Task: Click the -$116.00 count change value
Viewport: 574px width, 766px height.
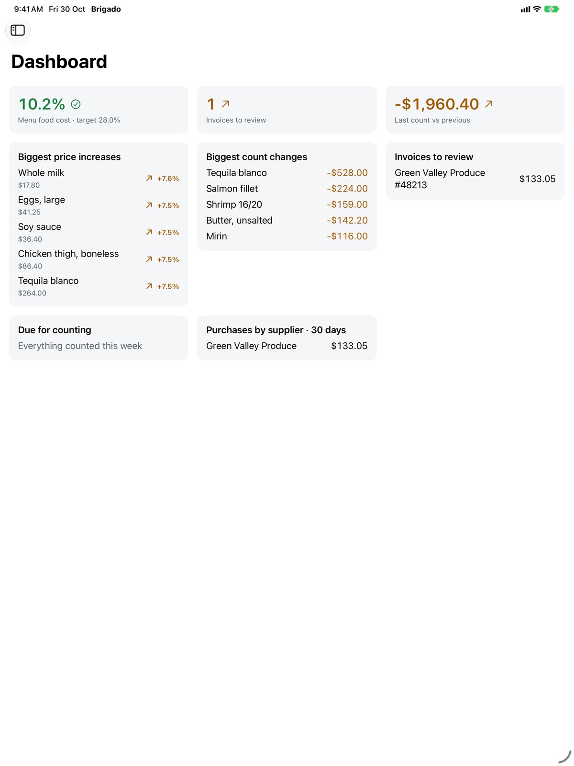Action: tap(347, 236)
